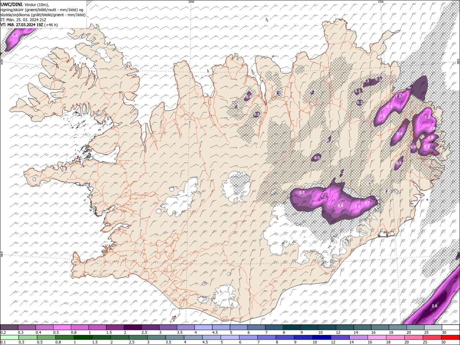Click the 0.4 snowfall value on the map
The image size is (460, 345).
pyautogui.click(x=248, y=96)
